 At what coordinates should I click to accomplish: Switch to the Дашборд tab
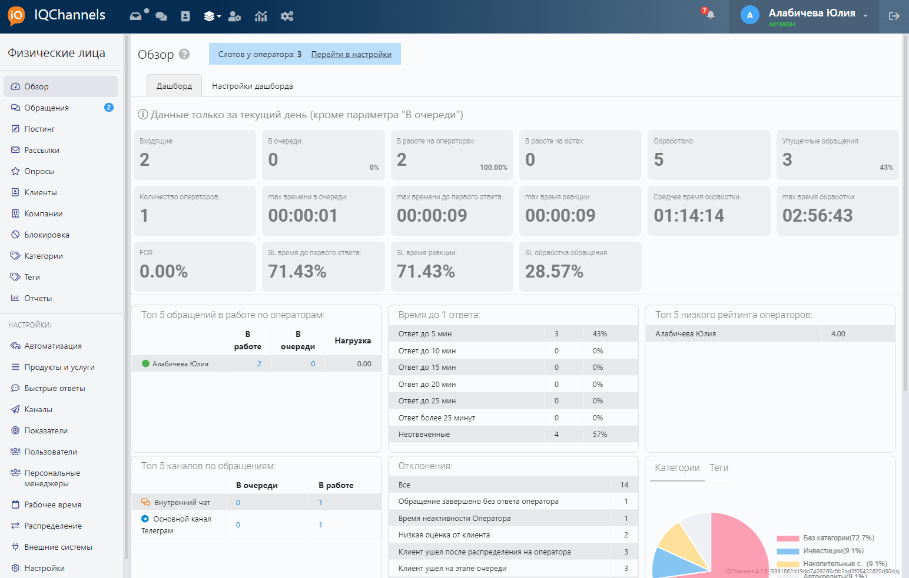[174, 86]
